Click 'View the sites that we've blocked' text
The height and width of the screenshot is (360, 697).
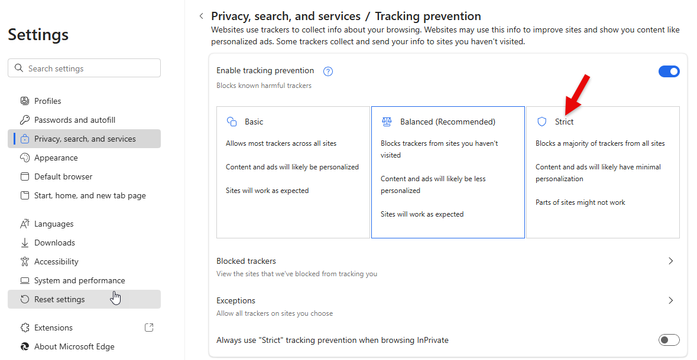[x=297, y=274]
